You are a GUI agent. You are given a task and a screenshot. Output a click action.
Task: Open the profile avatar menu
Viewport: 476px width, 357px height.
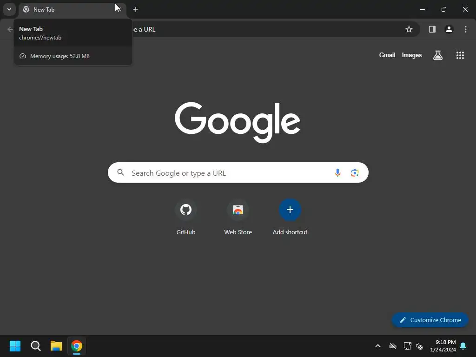coord(449,29)
